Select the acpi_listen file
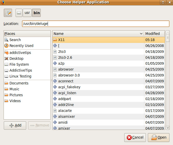173x145 pixels. [x=109, y=93]
